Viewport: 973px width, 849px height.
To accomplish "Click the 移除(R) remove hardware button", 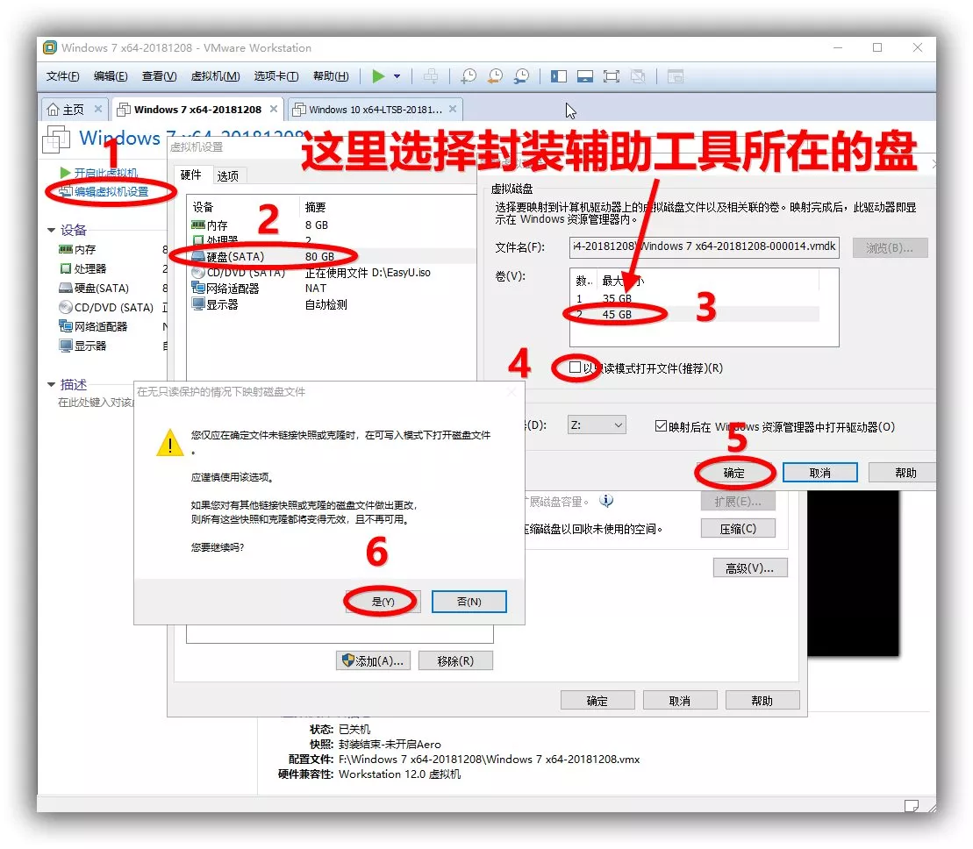I will coord(455,661).
